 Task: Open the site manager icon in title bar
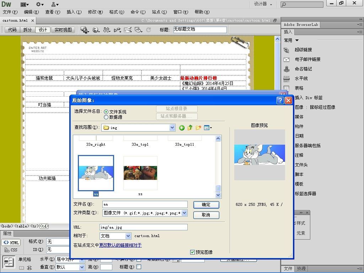point(55,4)
